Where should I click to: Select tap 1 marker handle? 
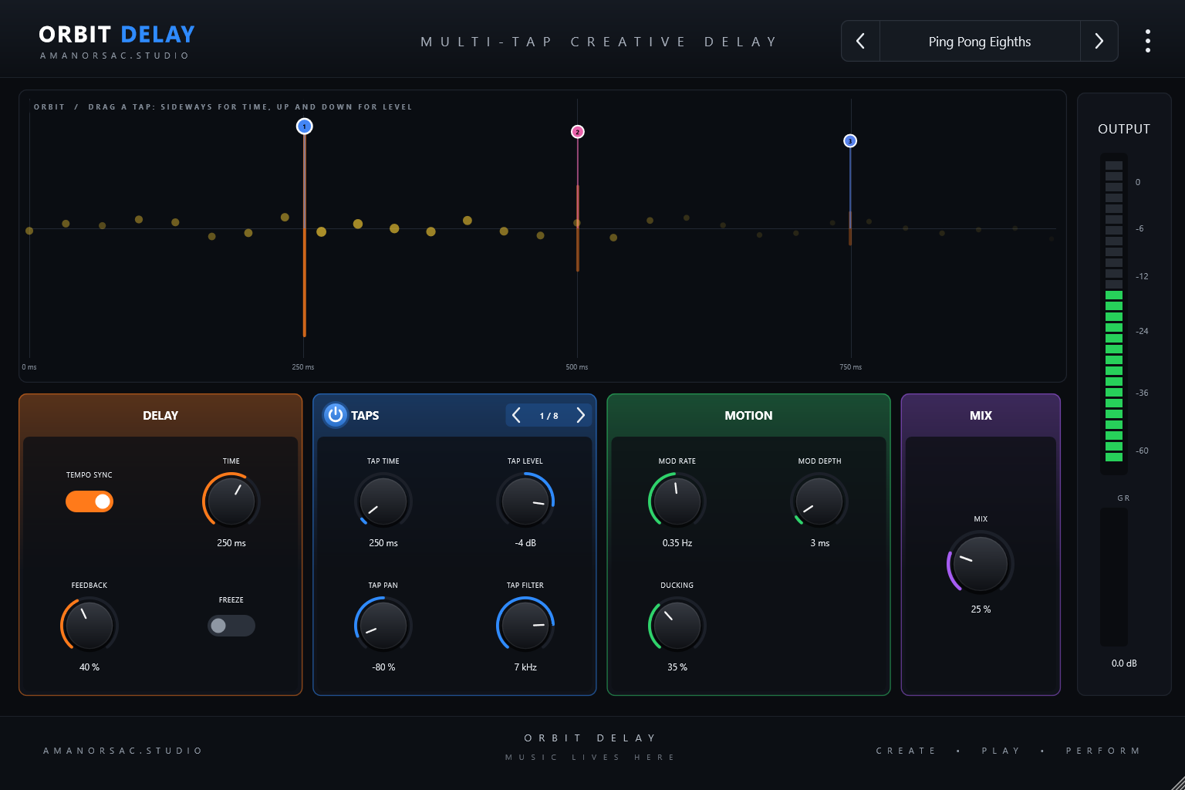pos(305,127)
